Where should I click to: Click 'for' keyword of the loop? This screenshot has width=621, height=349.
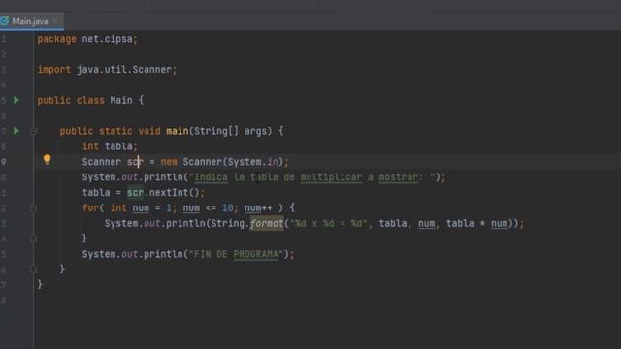(x=90, y=207)
